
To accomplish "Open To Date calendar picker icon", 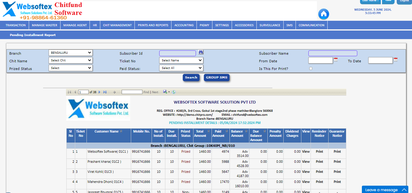I will coord(395,59).
